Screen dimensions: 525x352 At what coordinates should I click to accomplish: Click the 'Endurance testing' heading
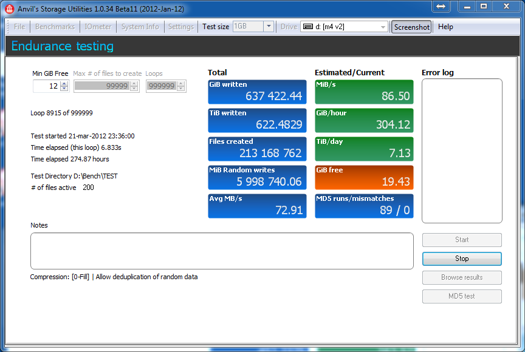[x=63, y=46]
